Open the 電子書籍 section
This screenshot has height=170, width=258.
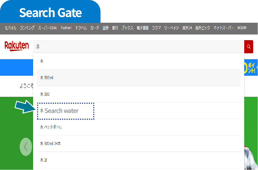pos(143,28)
